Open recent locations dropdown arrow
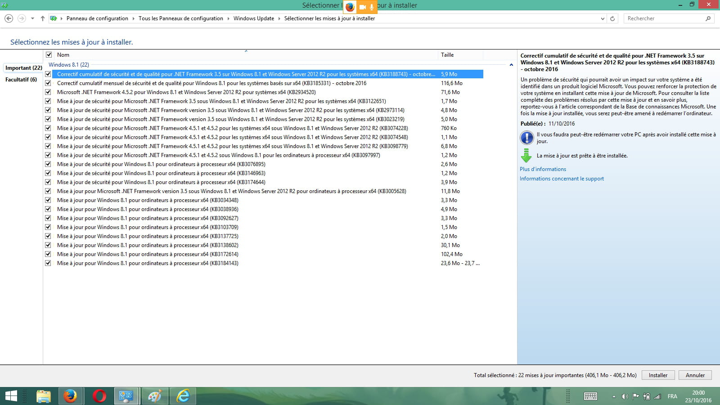 click(x=32, y=18)
